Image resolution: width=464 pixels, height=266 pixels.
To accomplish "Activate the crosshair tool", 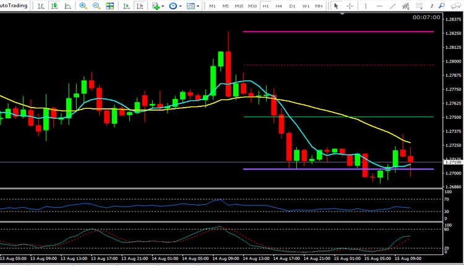I will click(x=350, y=6).
